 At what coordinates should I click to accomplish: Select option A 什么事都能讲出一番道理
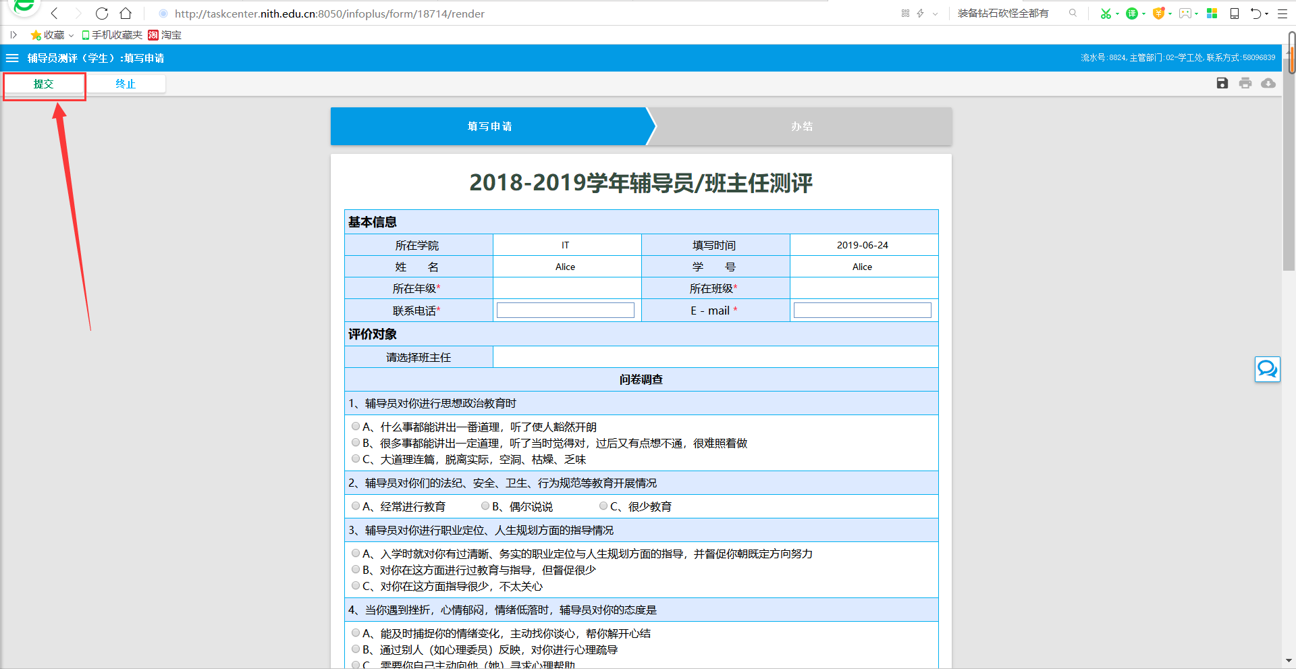click(355, 426)
